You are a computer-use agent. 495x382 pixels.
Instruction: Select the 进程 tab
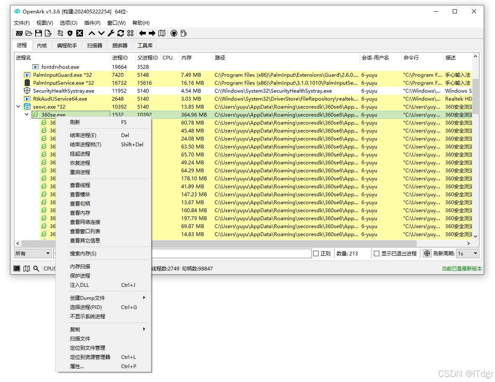point(22,45)
